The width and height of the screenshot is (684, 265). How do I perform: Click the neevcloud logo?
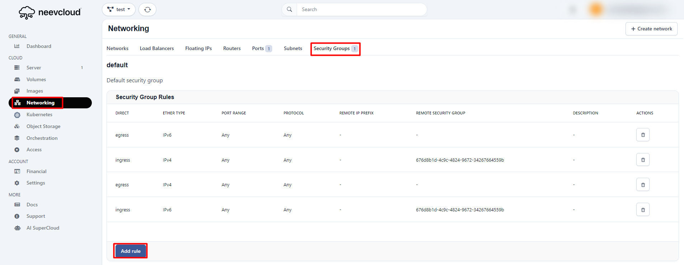click(50, 12)
